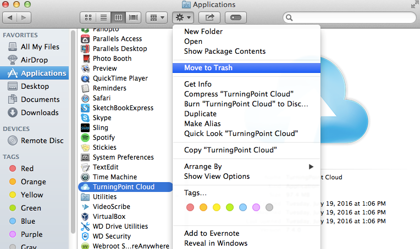Viewport: 420px width, 249px height.
Task: Go back with the left arrow button
Action: tap(10, 18)
